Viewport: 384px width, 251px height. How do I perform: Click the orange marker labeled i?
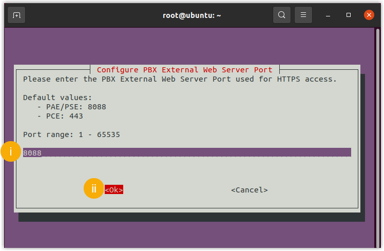[x=11, y=152]
